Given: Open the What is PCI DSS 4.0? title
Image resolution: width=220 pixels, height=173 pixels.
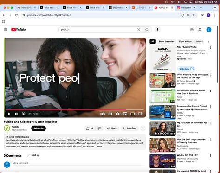Looking at the screenshot, I should click(x=187, y=155).
